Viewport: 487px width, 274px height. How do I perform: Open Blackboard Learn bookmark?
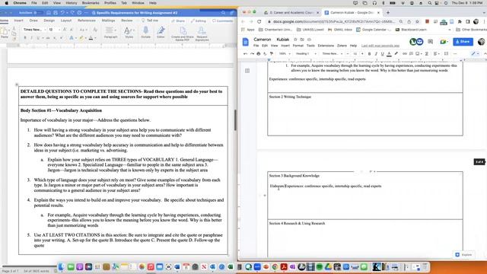pyautogui.click(x=411, y=30)
